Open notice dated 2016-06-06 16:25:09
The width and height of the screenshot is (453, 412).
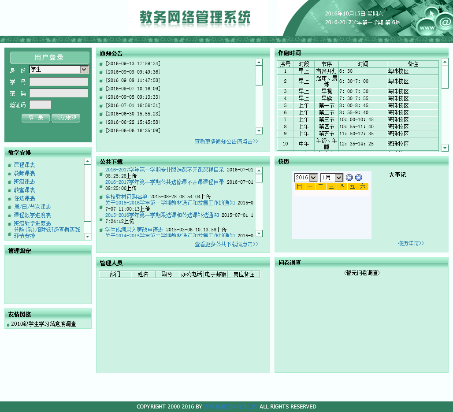point(133,130)
